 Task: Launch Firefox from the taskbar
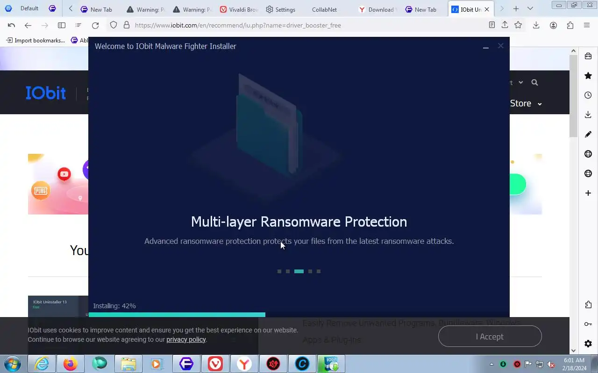tap(71, 364)
